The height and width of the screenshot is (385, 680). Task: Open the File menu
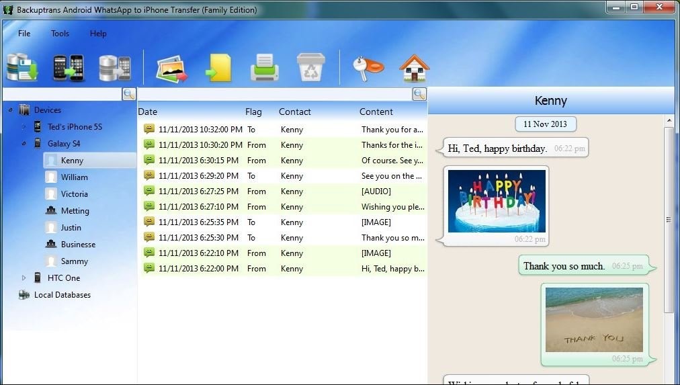(24, 34)
